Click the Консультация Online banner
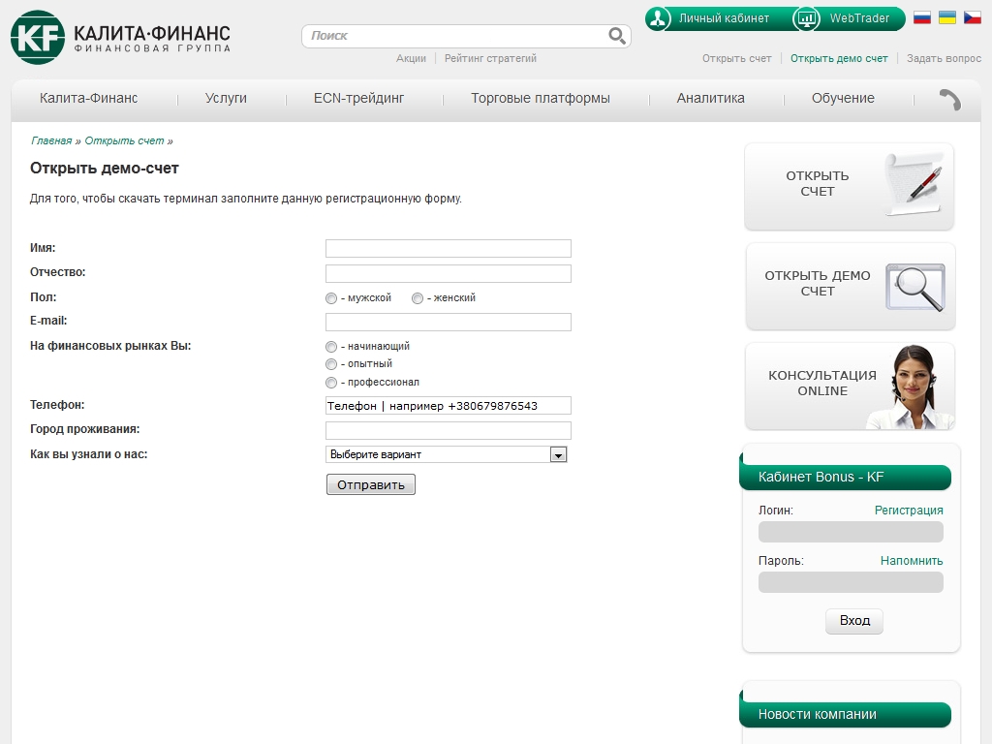This screenshot has height=744, width=992. coord(850,386)
